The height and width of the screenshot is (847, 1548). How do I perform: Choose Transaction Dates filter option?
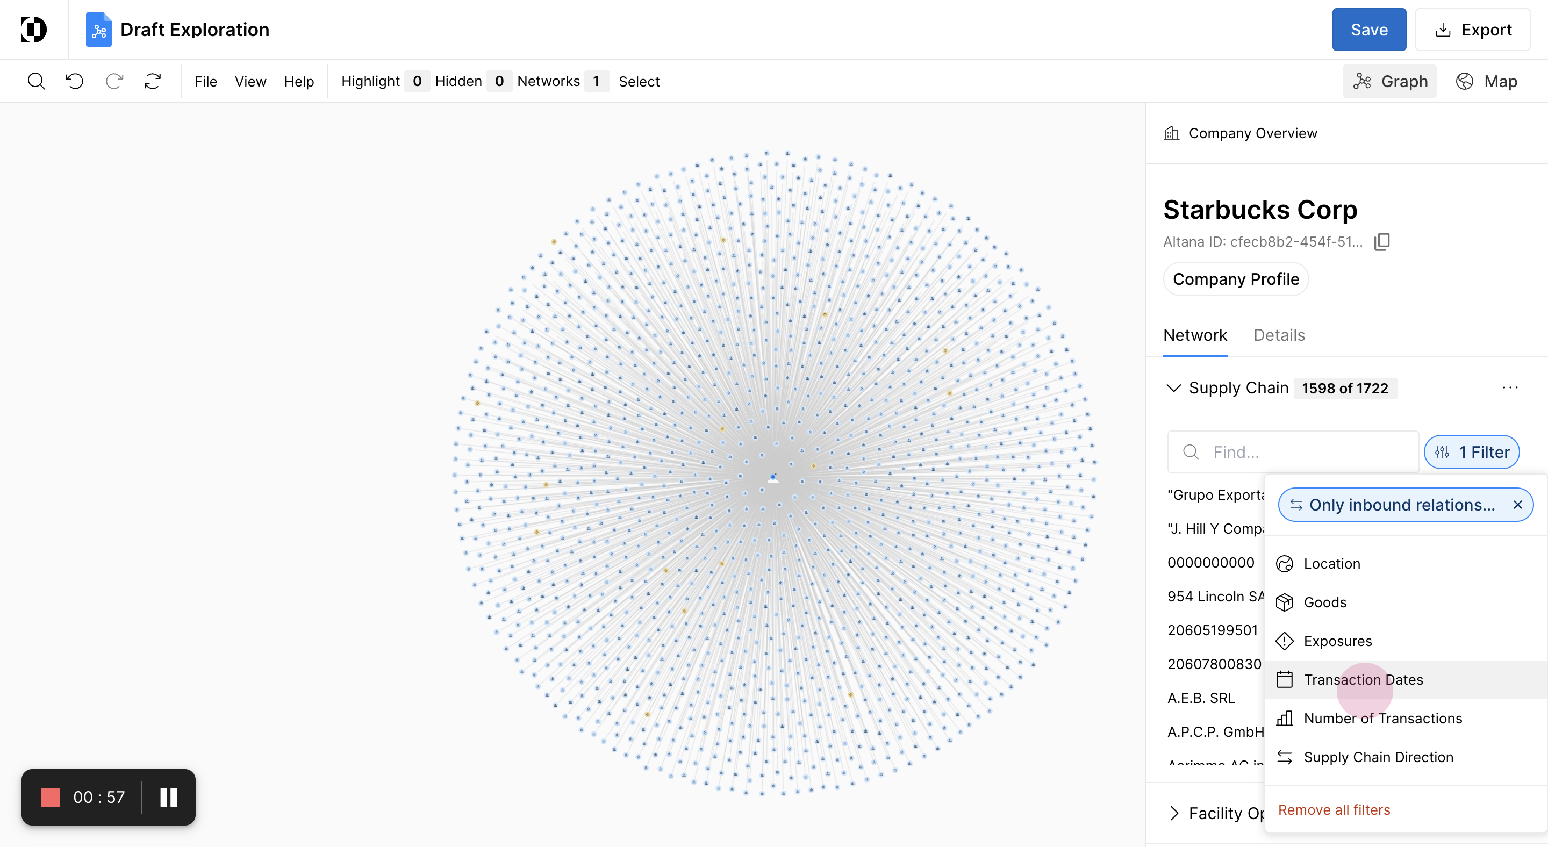1363,679
